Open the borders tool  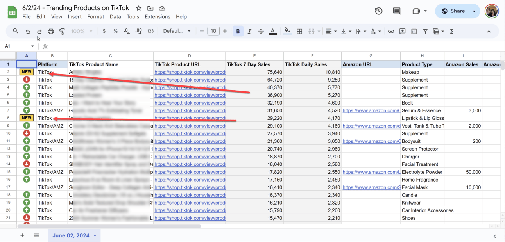point(299,31)
